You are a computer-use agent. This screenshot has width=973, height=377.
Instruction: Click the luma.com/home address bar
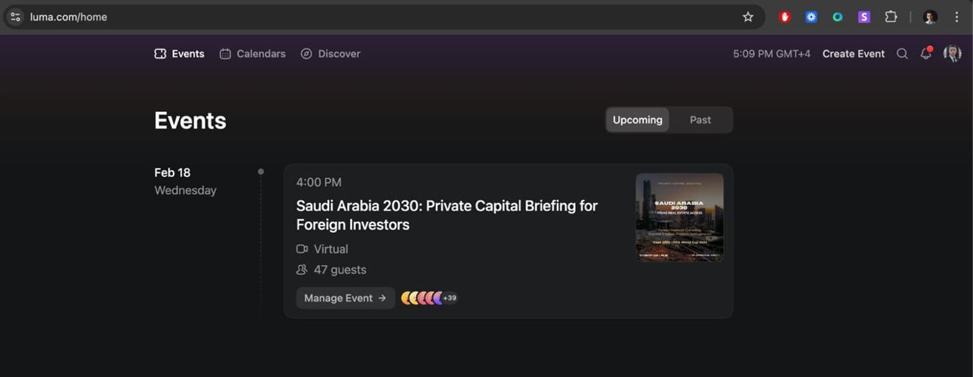tap(383, 17)
